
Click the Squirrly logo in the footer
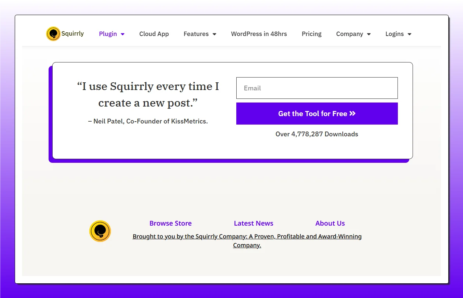100,231
